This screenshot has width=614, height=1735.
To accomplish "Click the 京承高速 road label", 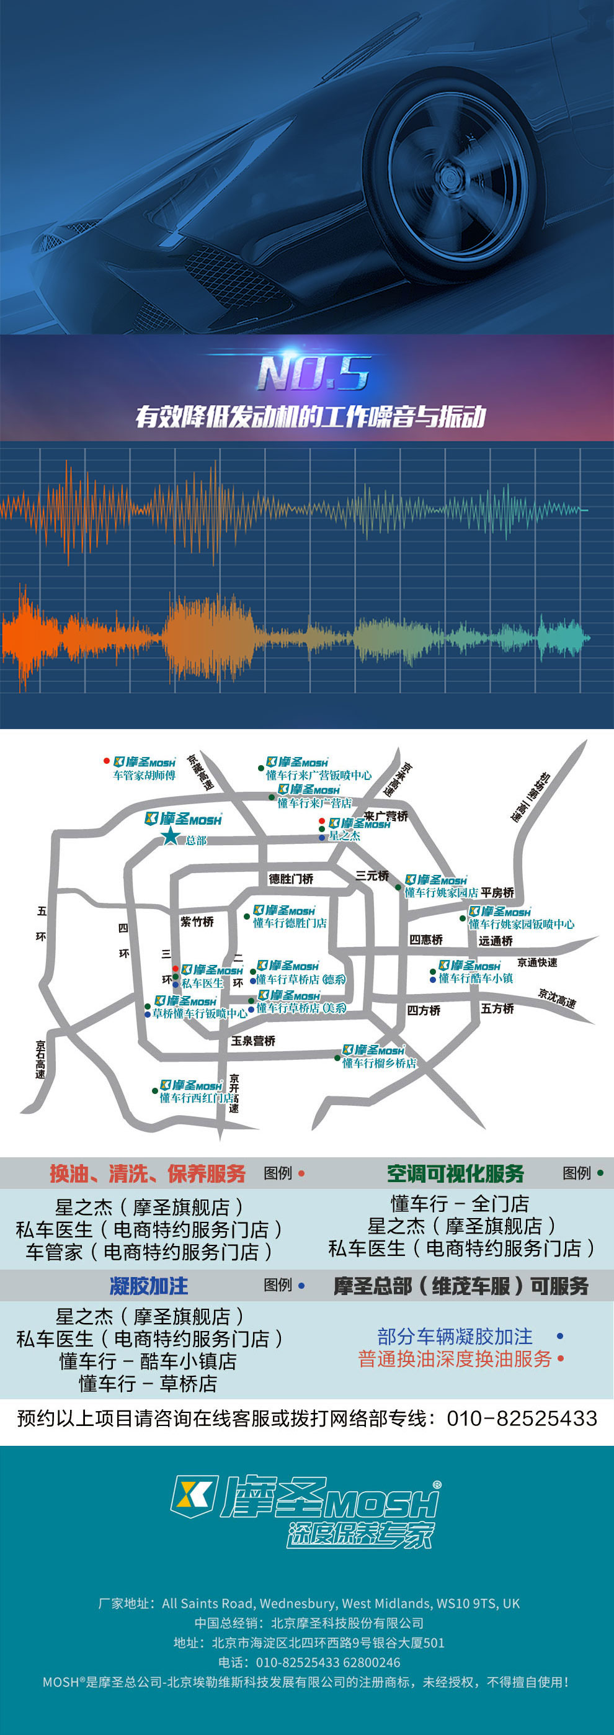I will tap(397, 780).
